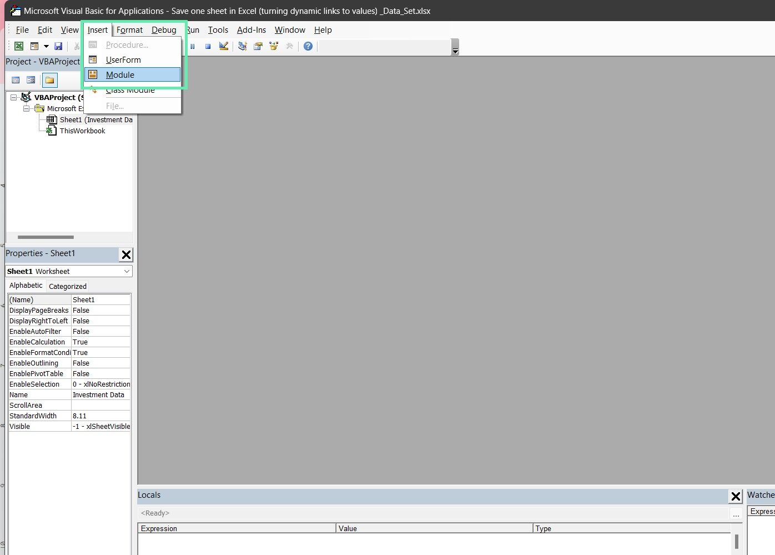Select the EnableCalculation True value

point(101,342)
